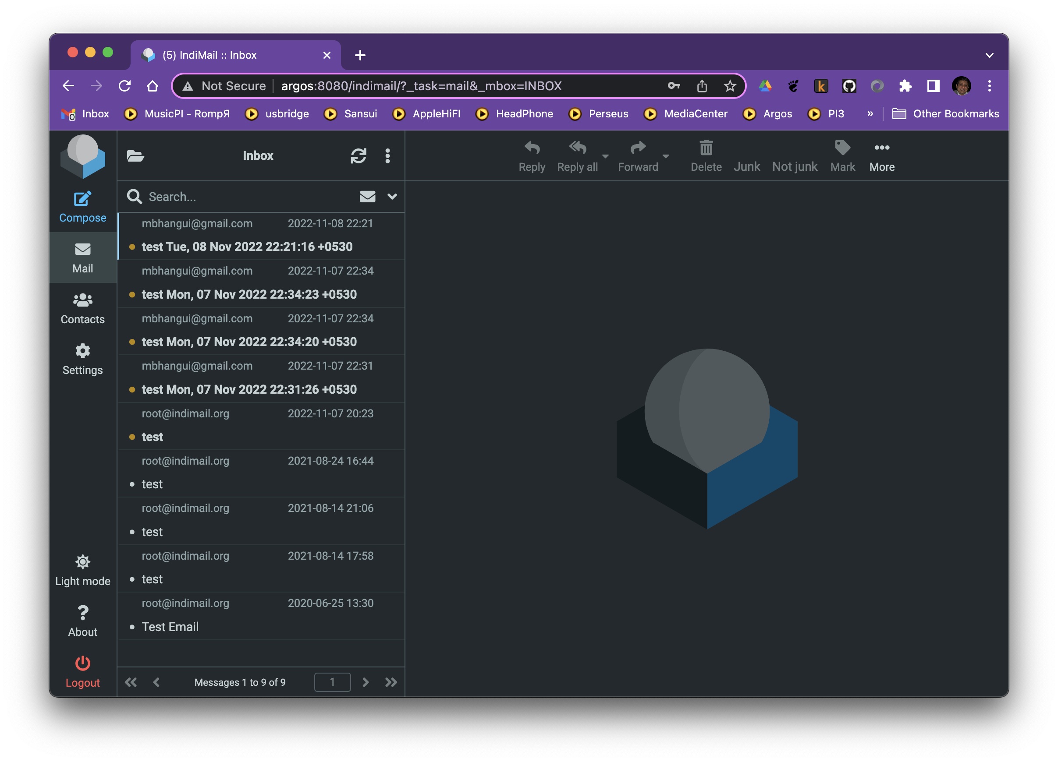The height and width of the screenshot is (762, 1058).
Task: Bookmark this page with the star icon
Action: tap(730, 86)
